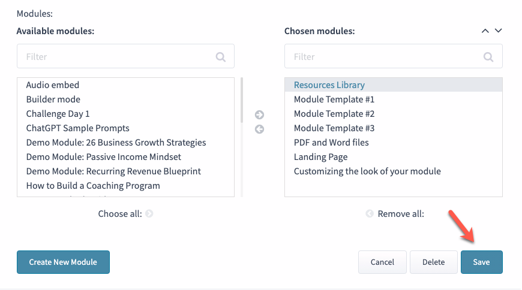Image resolution: width=522 pixels, height=290 pixels.
Task: Click the left arrow to remove module
Action: pos(259,129)
